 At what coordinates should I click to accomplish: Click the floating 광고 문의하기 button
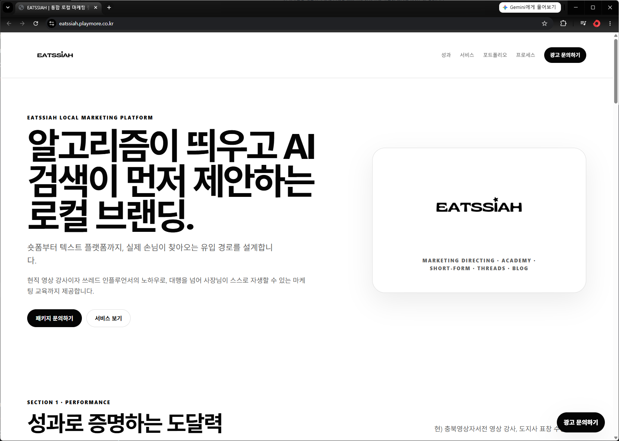tap(581, 422)
